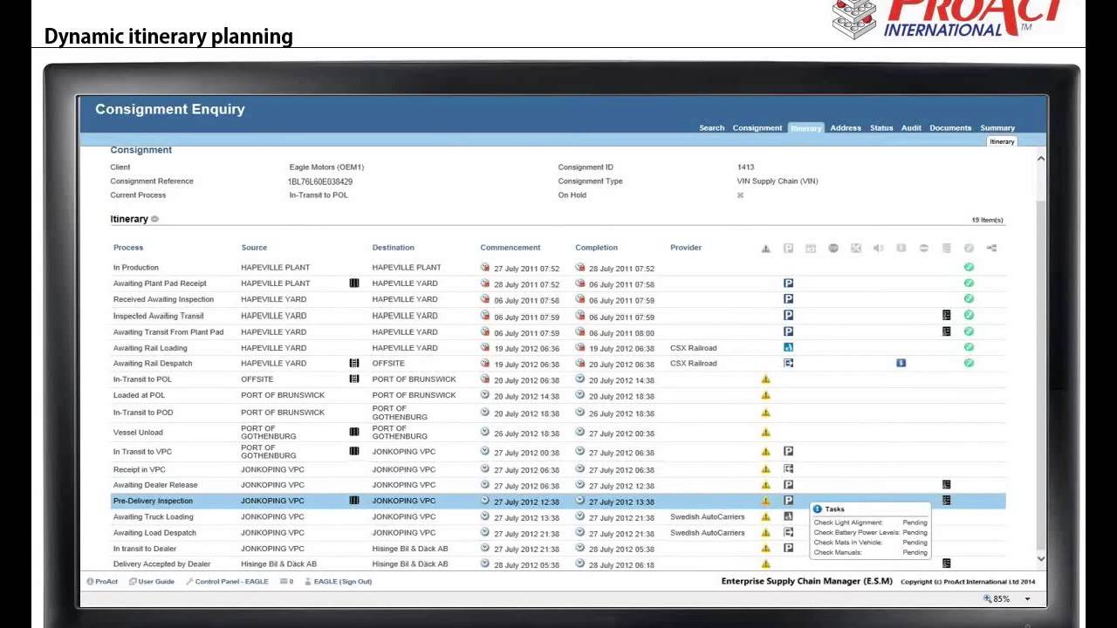Click barcode icon beside HAPEVILLE PLANT in Awaiting Plant Pad row
This screenshot has height=628, width=1117.
pyautogui.click(x=354, y=283)
